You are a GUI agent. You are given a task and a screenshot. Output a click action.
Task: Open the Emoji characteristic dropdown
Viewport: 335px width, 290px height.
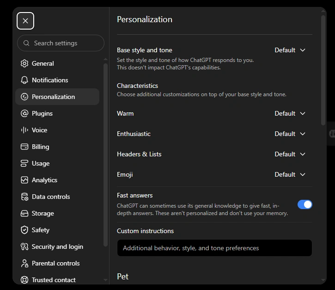pyautogui.click(x=290, y=174)
